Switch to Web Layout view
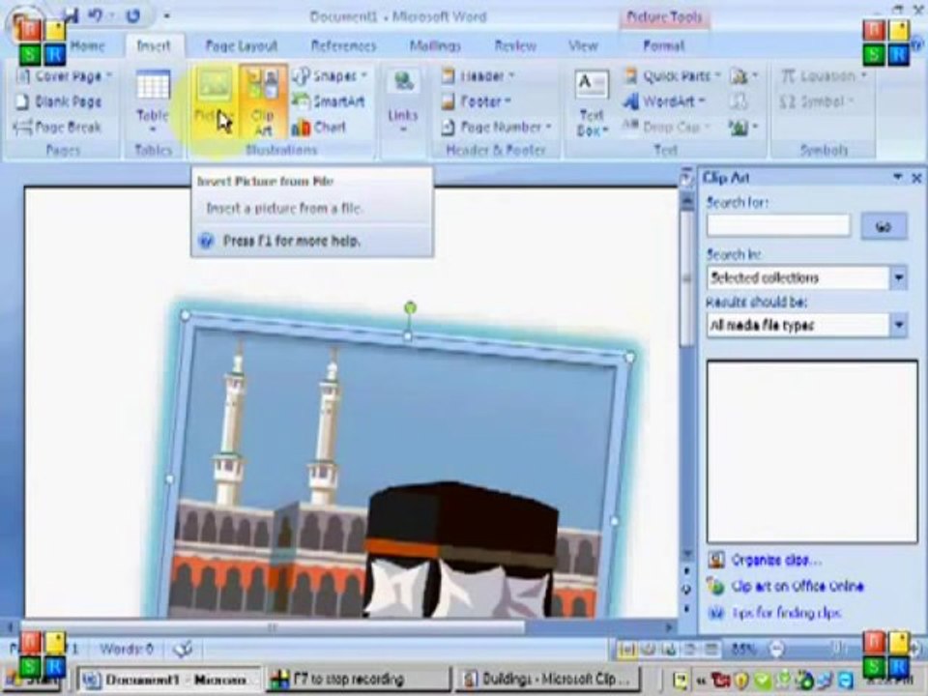 point(669,650)
